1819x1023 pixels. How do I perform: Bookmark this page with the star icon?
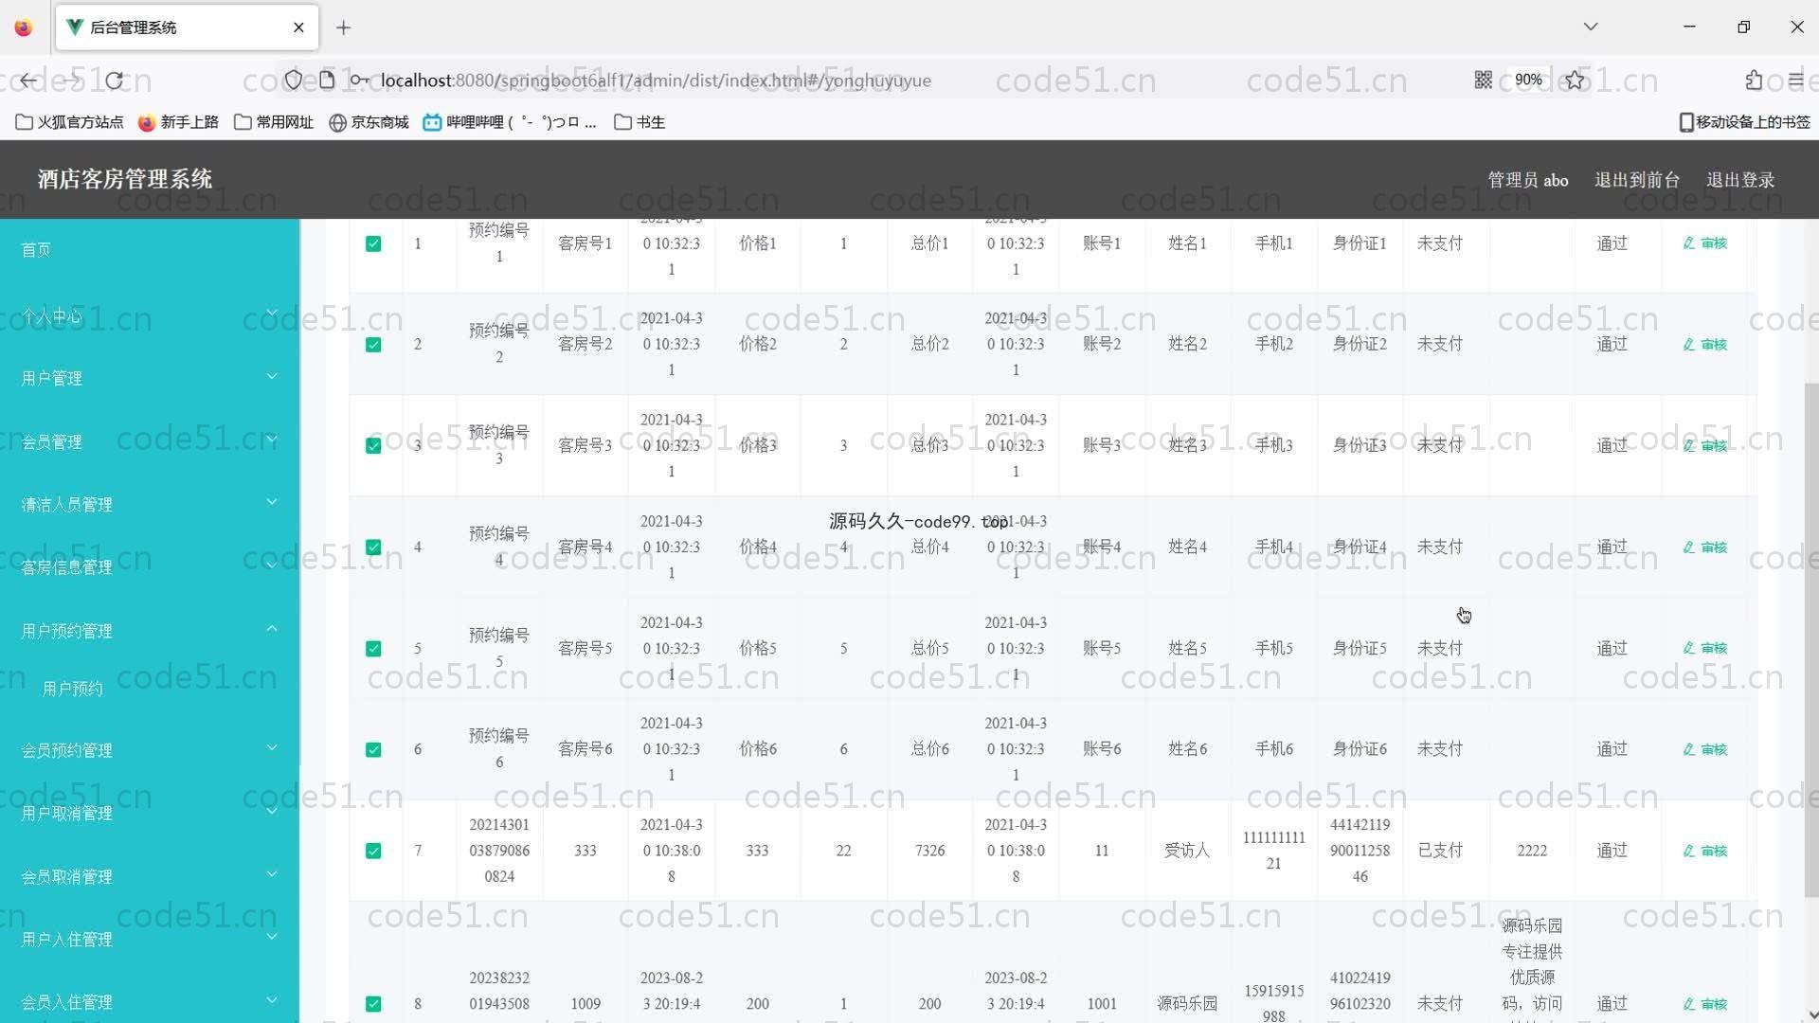pos(1575,81)
